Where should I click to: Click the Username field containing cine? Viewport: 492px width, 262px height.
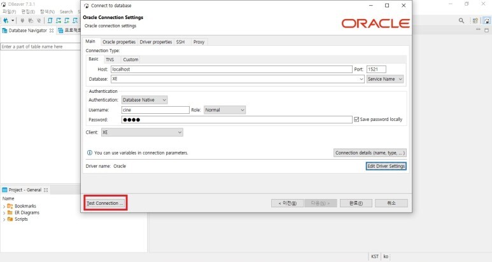point(155,110)
